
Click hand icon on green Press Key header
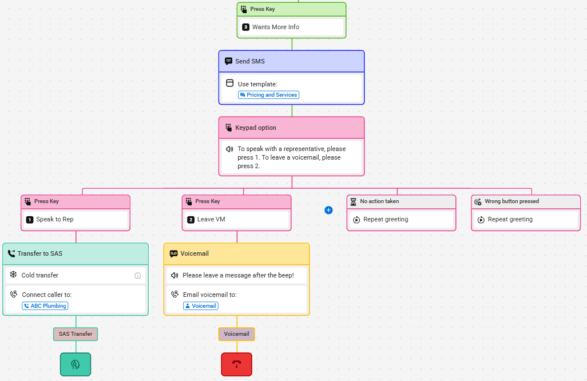244,9
